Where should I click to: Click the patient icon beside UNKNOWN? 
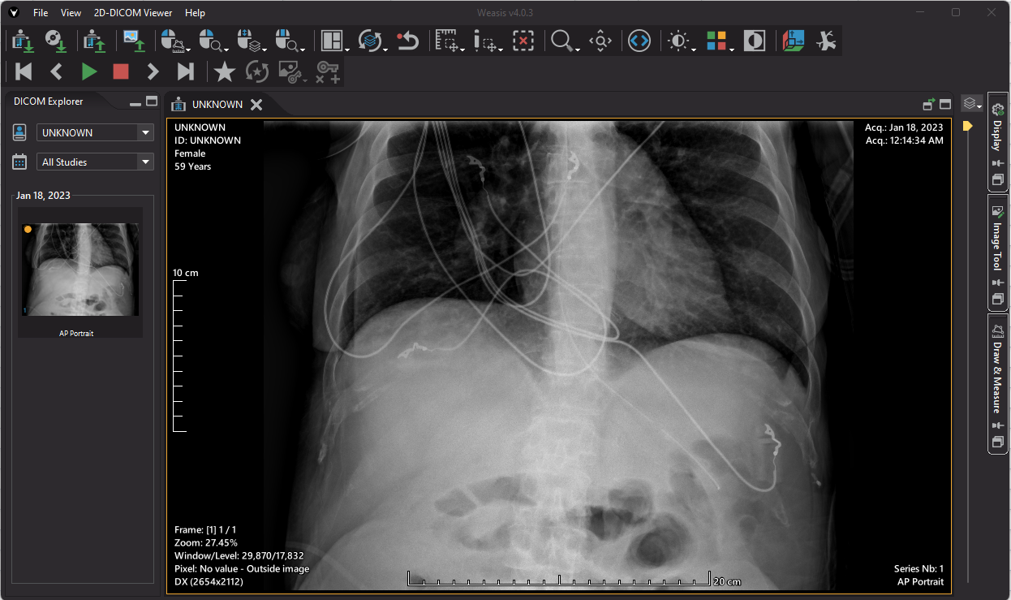(x=20, y=132)
